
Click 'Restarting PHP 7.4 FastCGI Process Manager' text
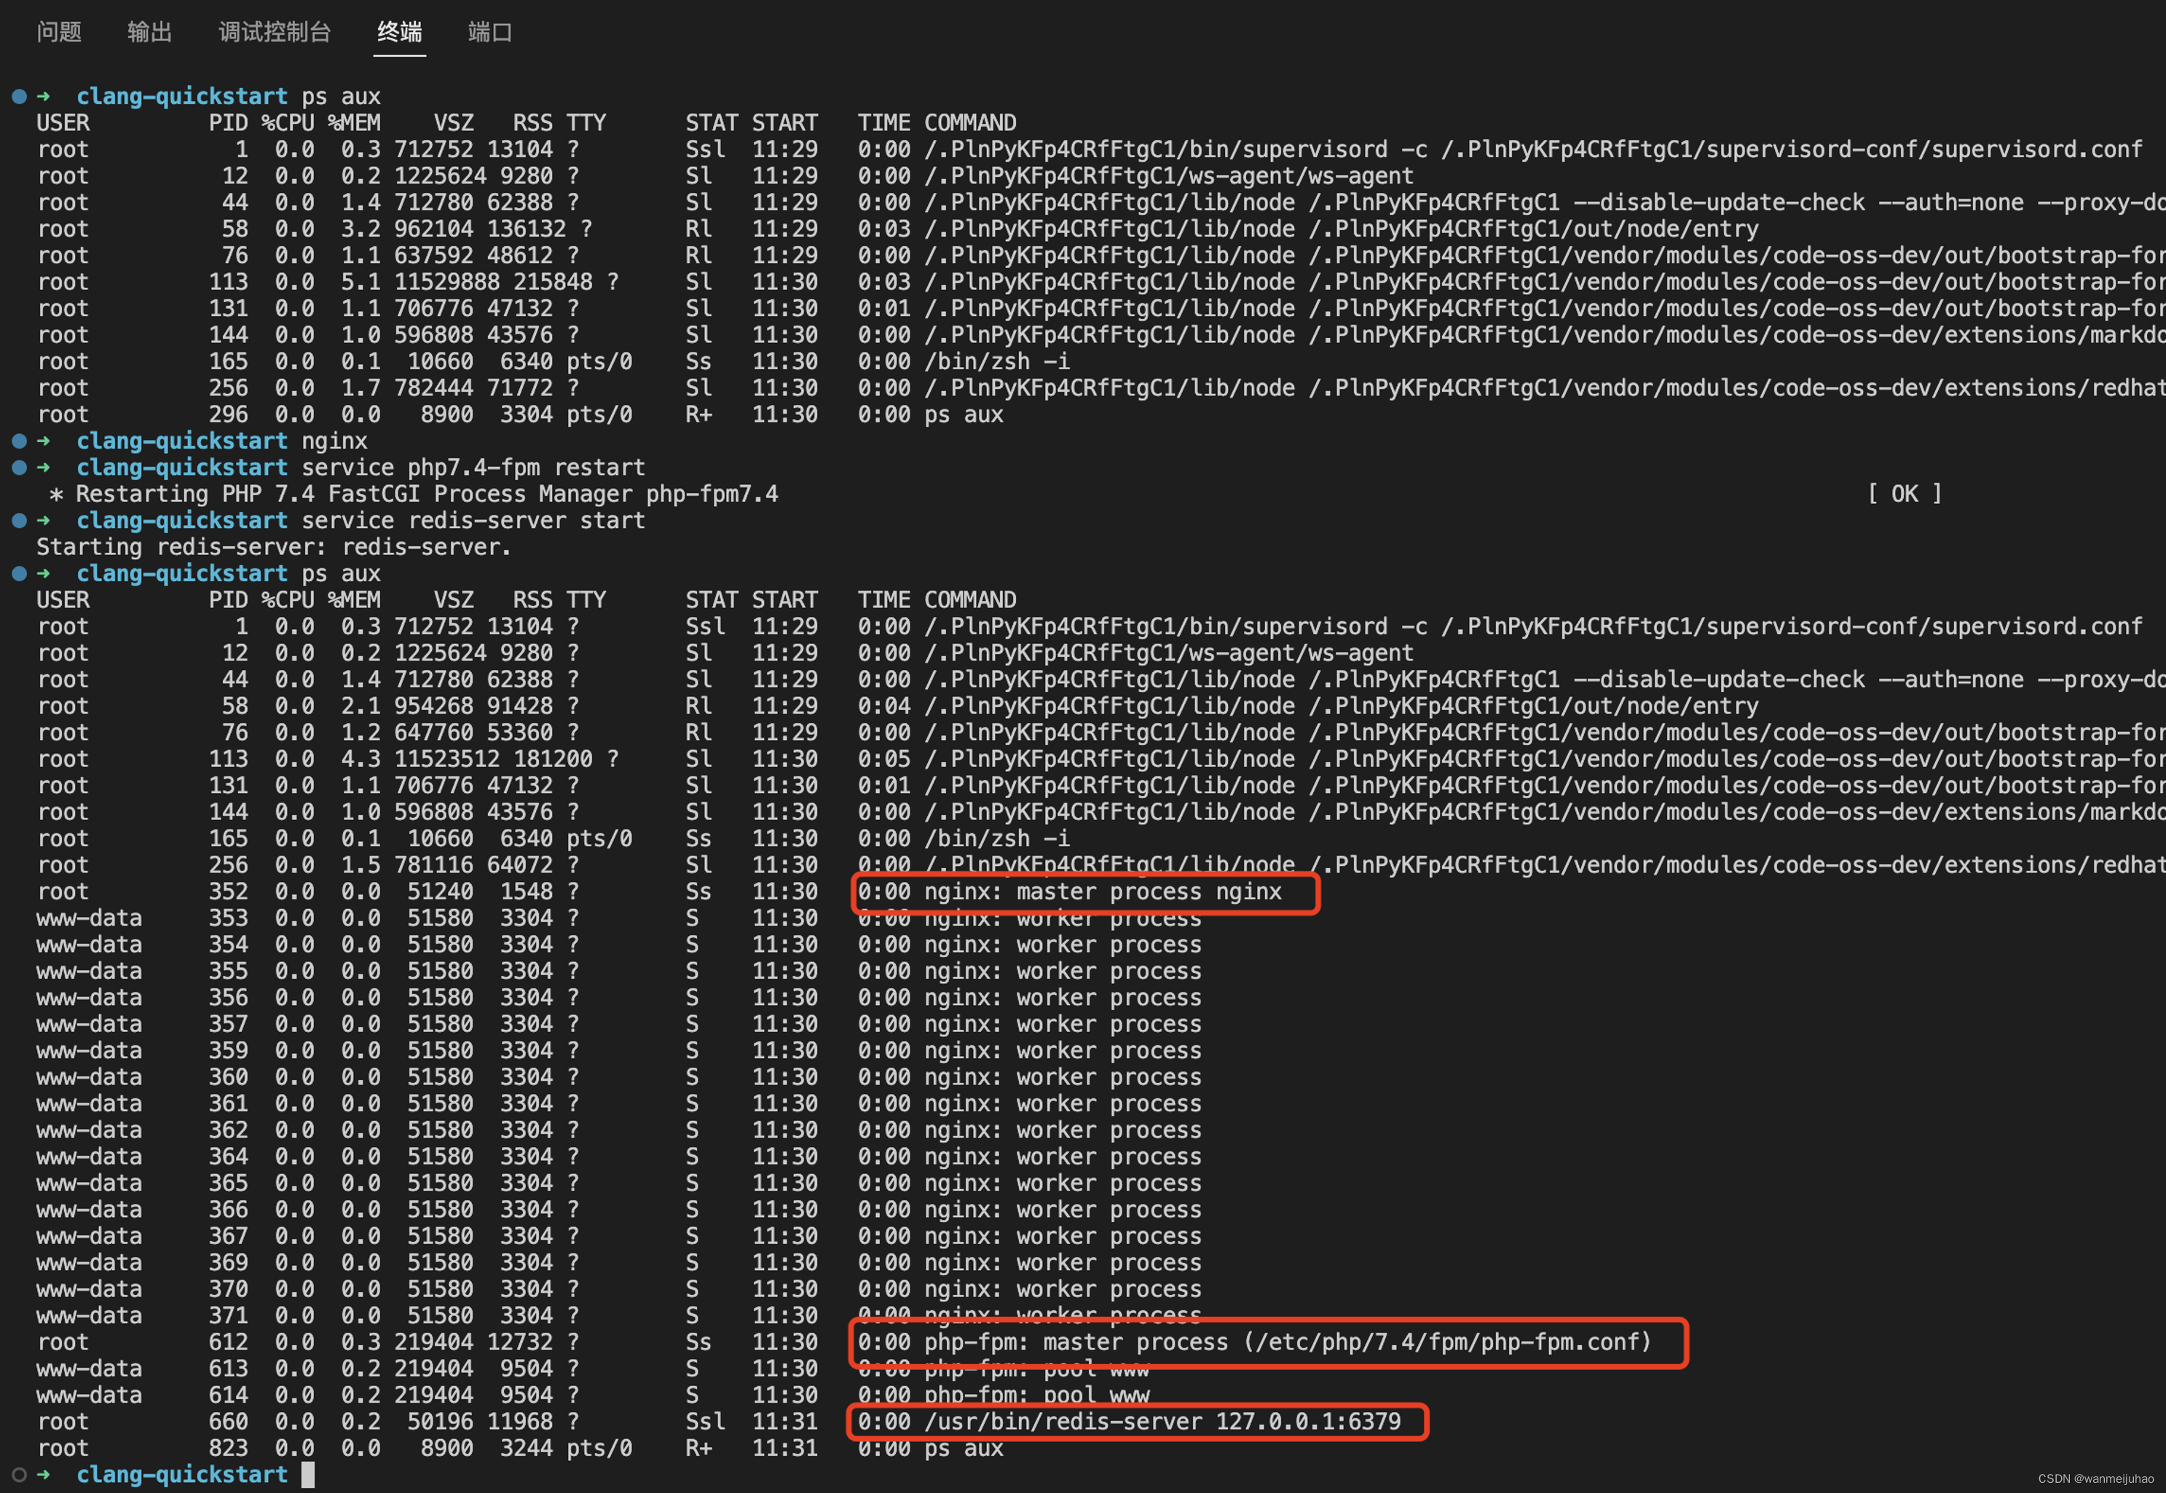pyautogui.click(x=355, y=494)
